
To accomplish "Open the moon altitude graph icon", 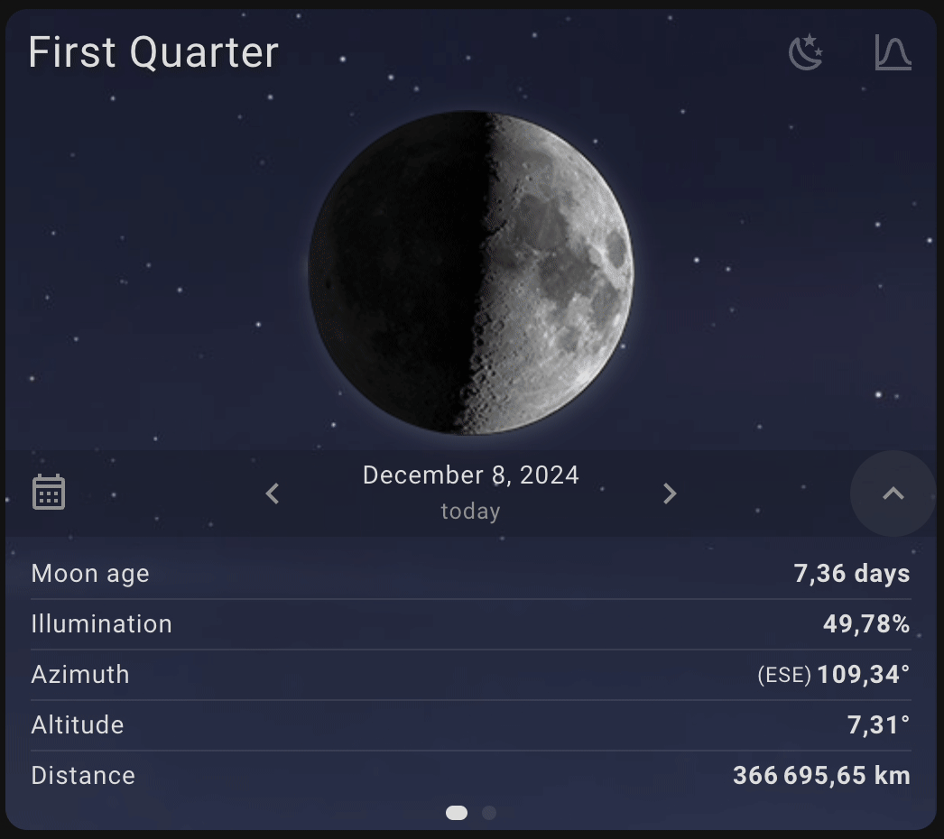I will [x=893, y=52].
